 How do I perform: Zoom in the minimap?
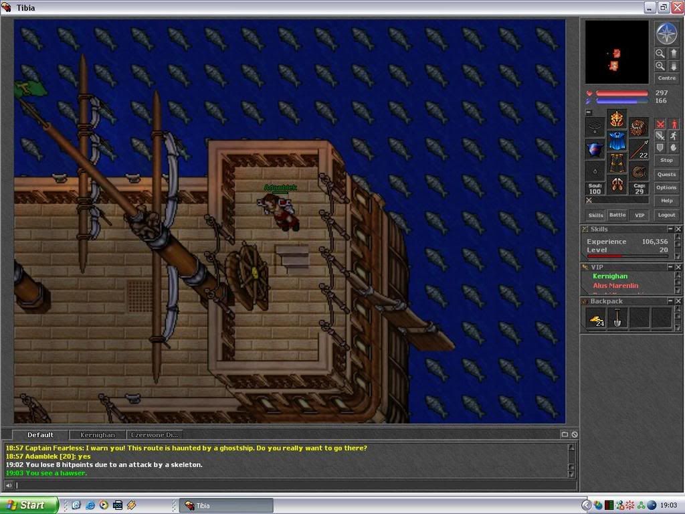[660, 66]
